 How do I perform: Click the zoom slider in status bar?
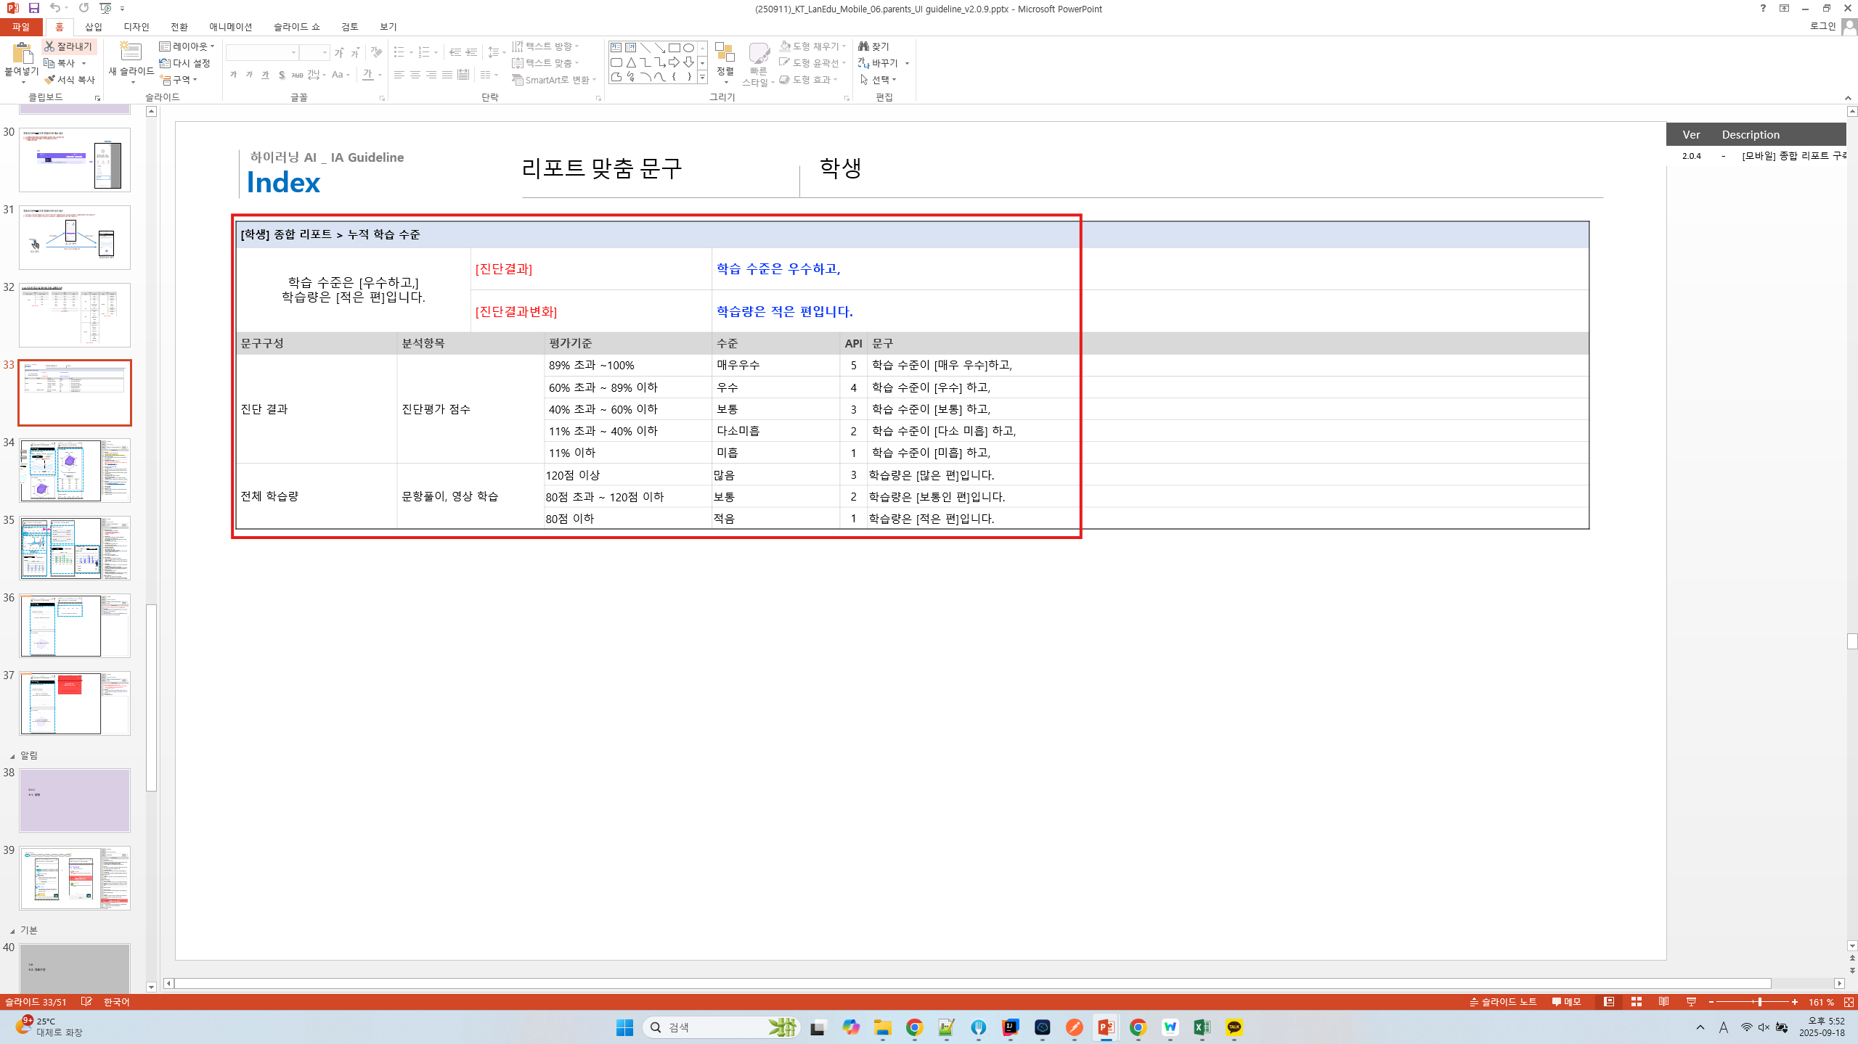pos(1759,1002)
